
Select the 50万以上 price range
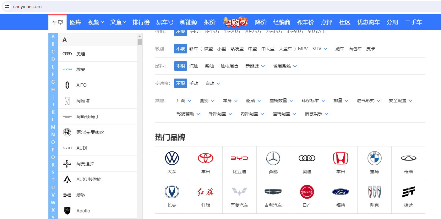pos(317,31)
